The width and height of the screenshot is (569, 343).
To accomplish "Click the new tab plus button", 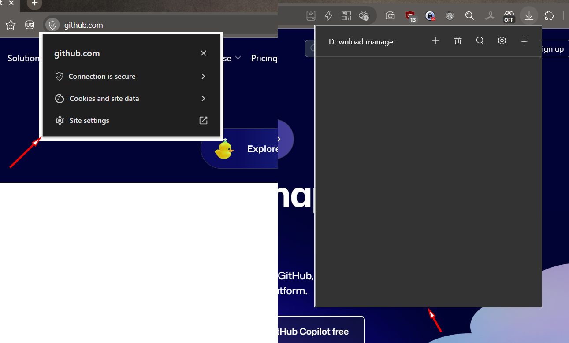I will click(35, 4).
